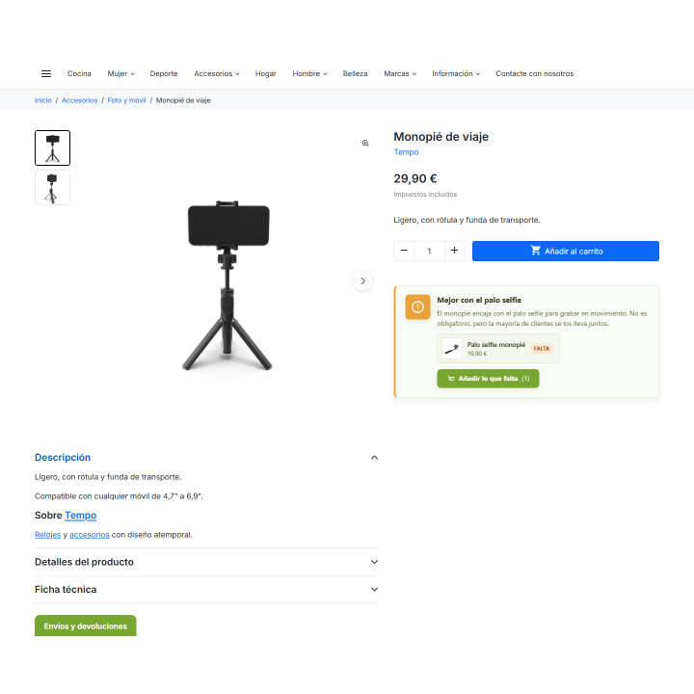Screen dimensions: 694x694
Task: Zoom the product image with magnifier icon
Action: [365, 143]
